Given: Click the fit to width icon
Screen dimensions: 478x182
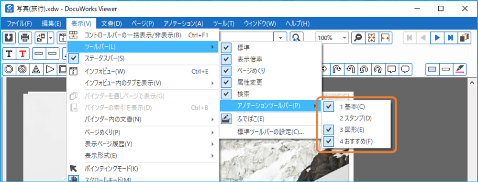Looking at the screenshot, I should (386, 38).
